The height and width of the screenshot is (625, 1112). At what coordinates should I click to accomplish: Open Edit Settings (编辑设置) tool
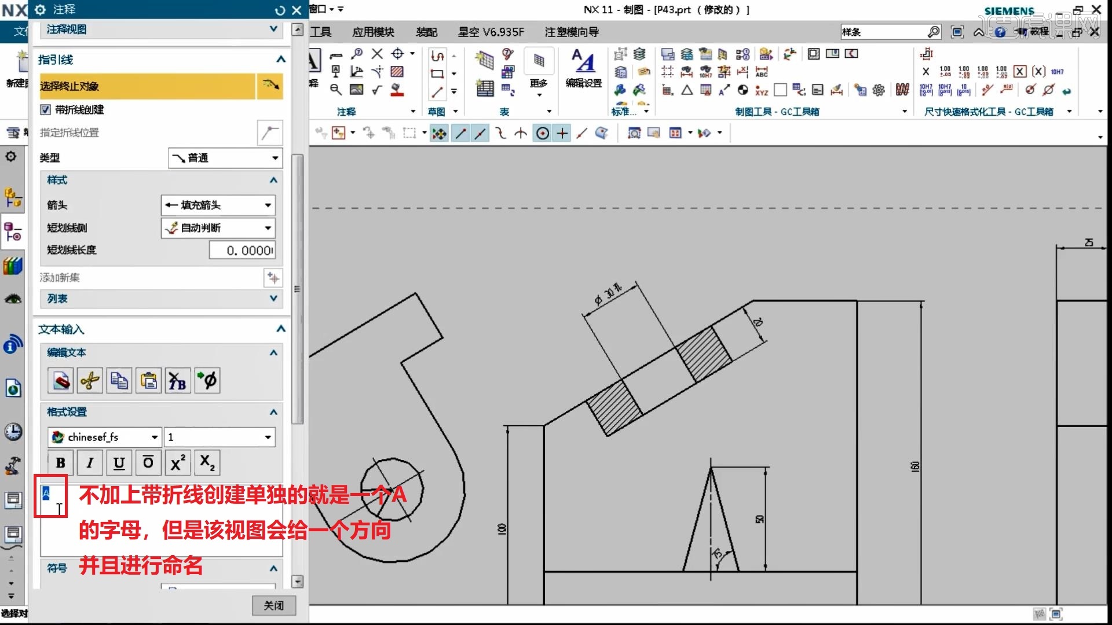point(584,68)
